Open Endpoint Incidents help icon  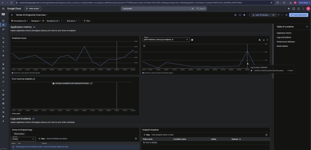(x=266, y=135)
